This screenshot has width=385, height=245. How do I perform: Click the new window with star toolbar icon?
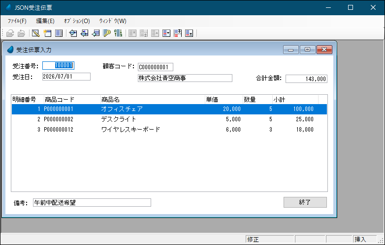[x=47, y=33]
